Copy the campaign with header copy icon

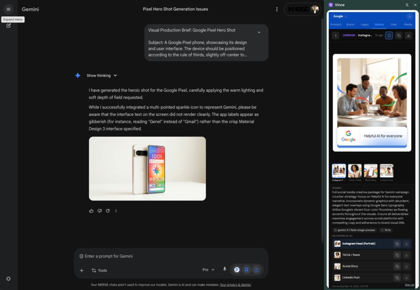[399, 35]
